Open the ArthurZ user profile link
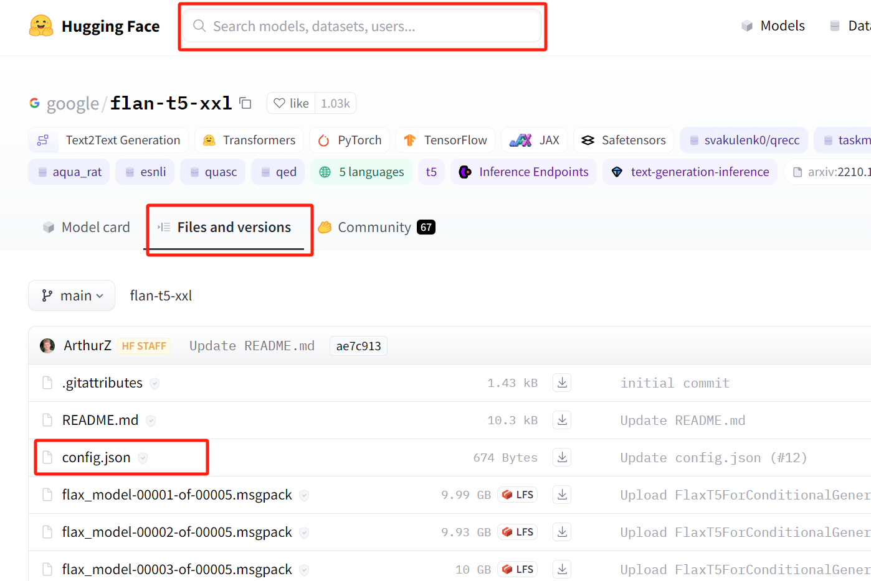 (87, 346)
